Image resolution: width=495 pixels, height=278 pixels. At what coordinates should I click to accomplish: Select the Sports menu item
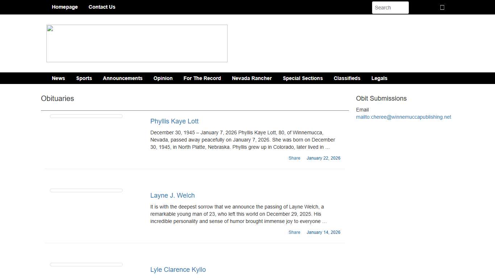click(x=84, y=78)
